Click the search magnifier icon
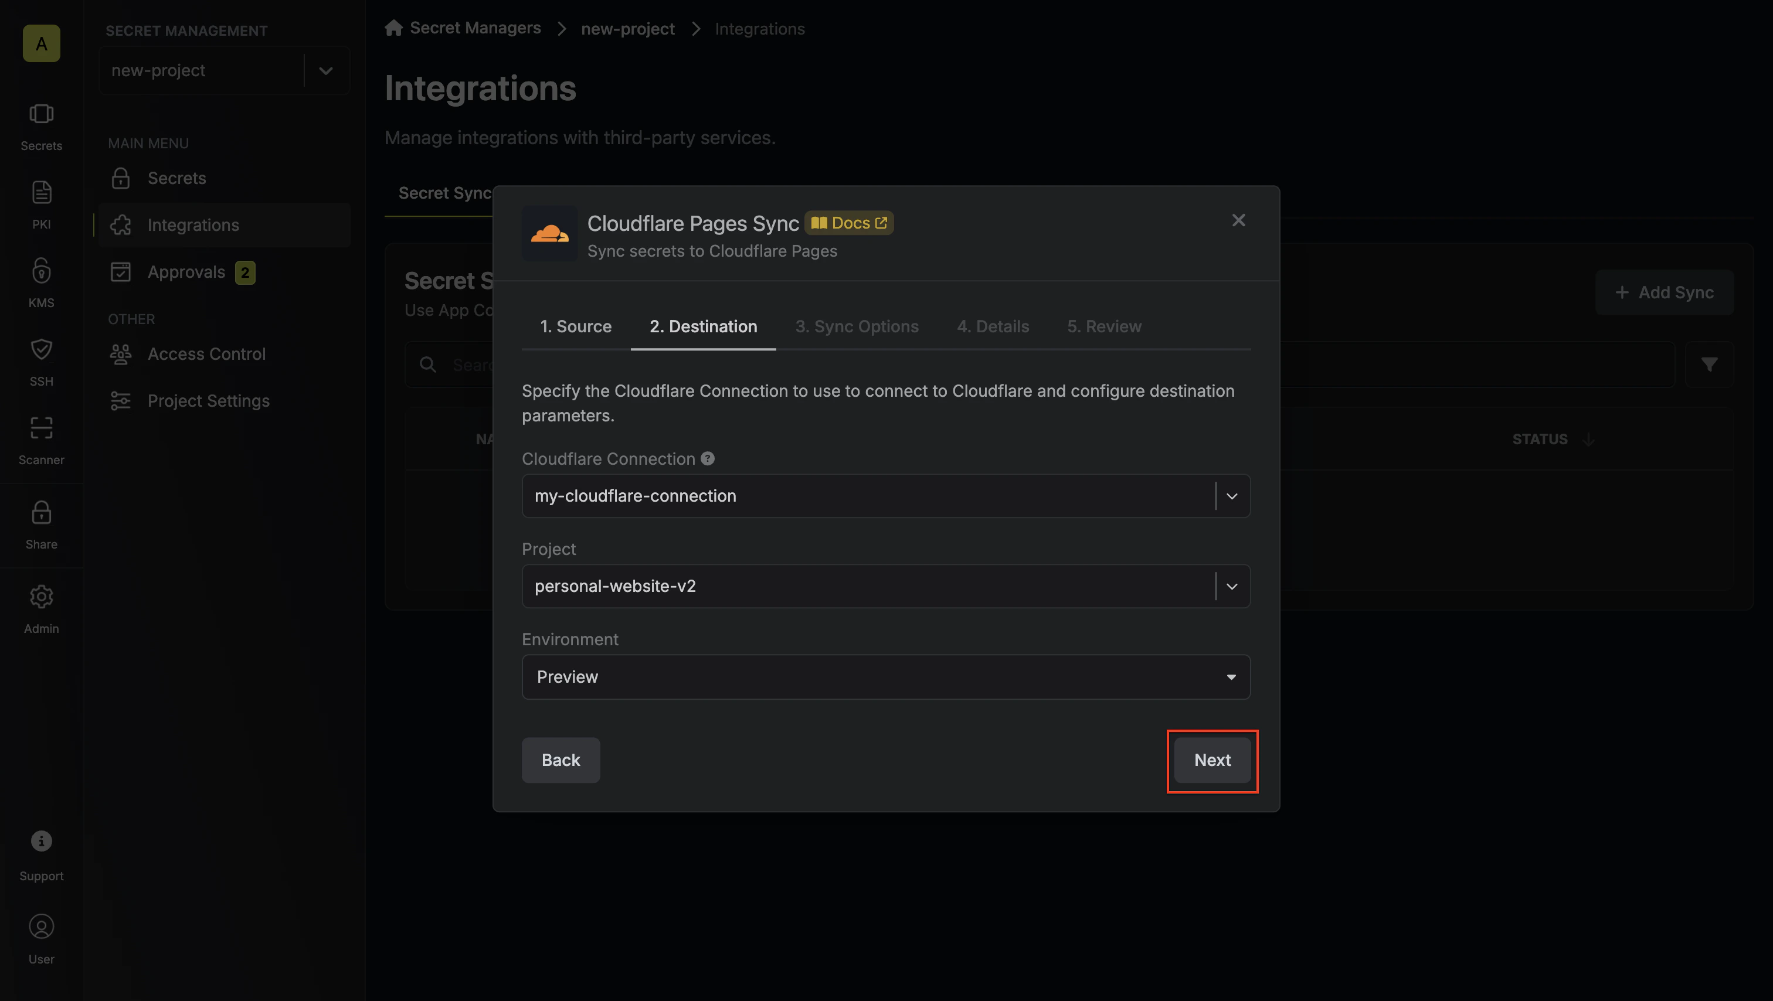This screenshot has height=1001, width=1773. tap(428, 365)
